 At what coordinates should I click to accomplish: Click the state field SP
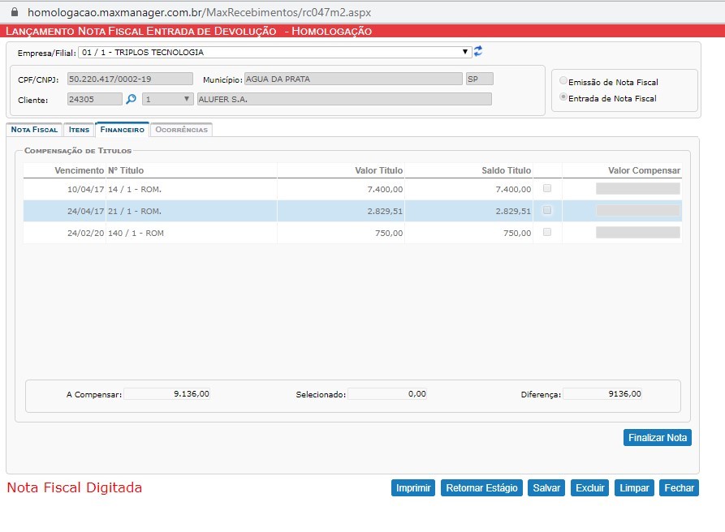(x=480, y=79)
